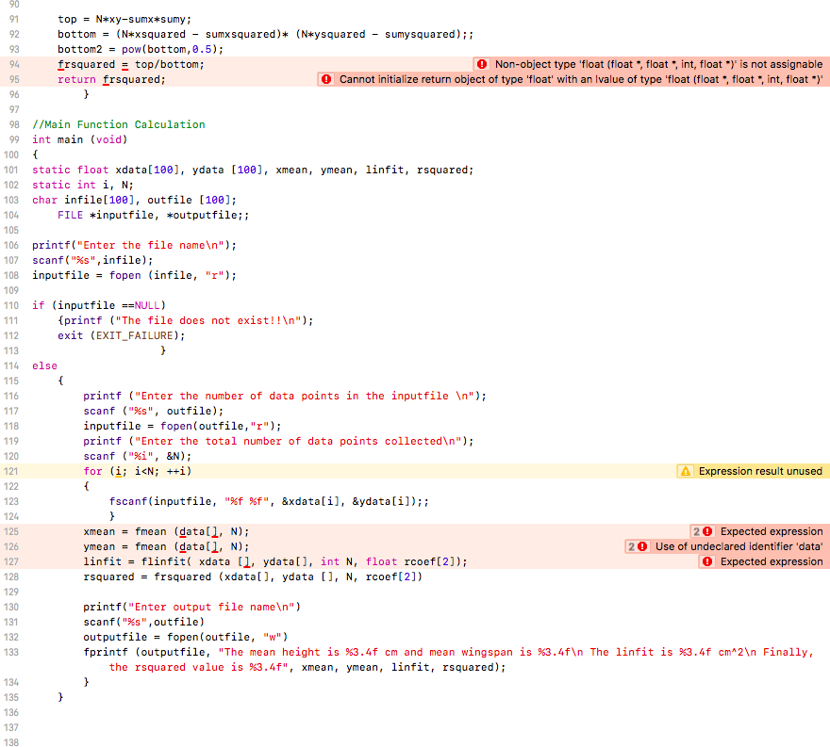Click line number 133 in the gutter

tap(11, 652)
